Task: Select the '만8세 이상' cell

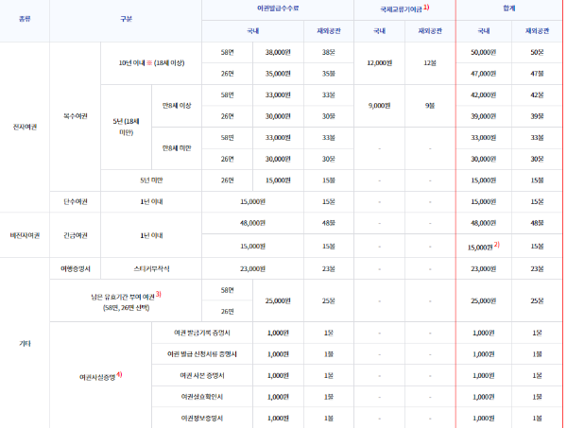Action: click(x=177, y=106)
